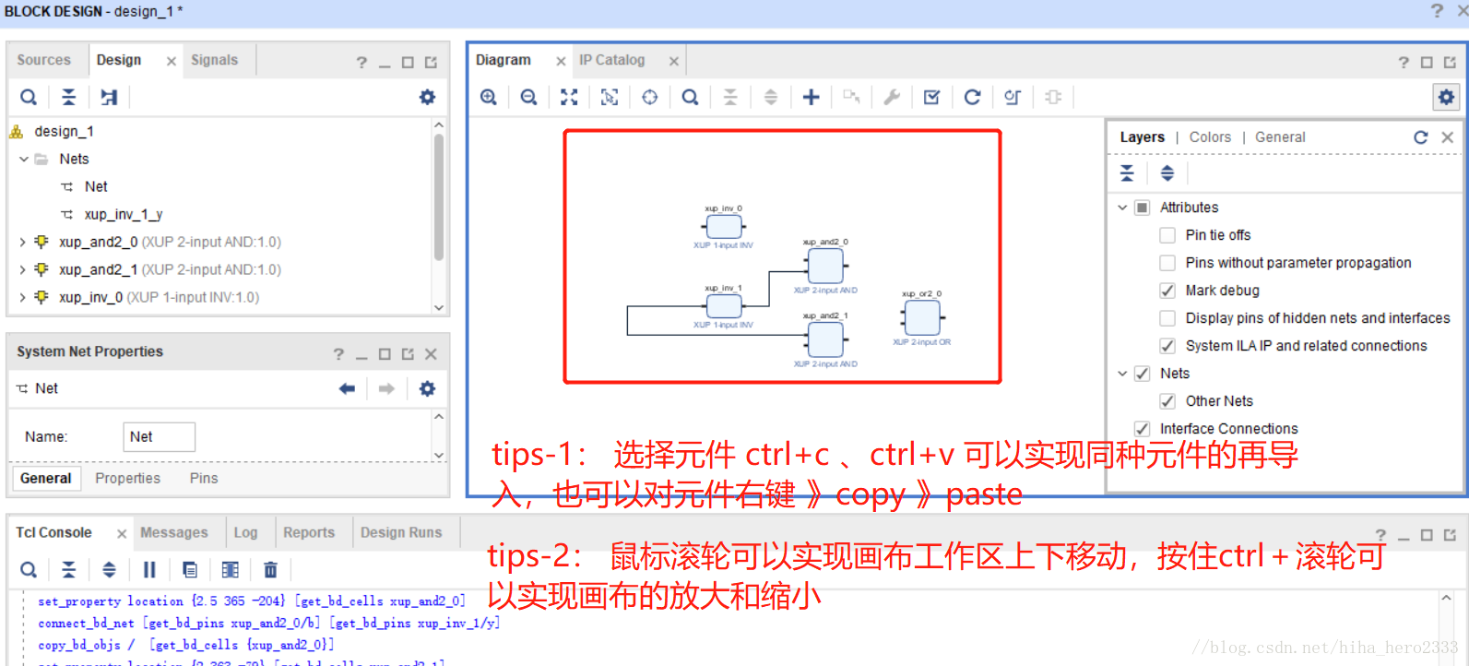The height and width of the screenshot is (666, 1469).
Task: Collapse the Nets folder in Design tree
Action: [23, 159]
